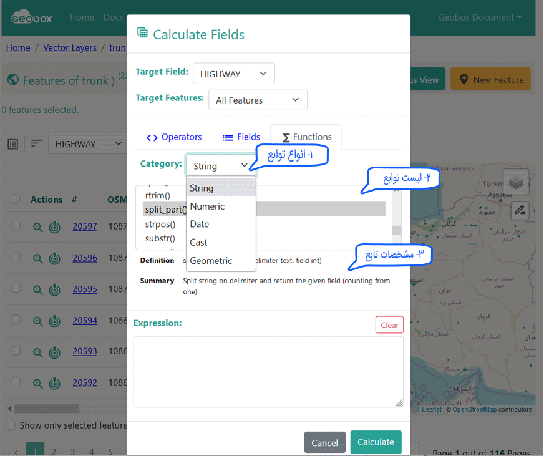Toggle the select-all checkbox in table header
This screenshot has width=544, height=456.
point(16,200)
